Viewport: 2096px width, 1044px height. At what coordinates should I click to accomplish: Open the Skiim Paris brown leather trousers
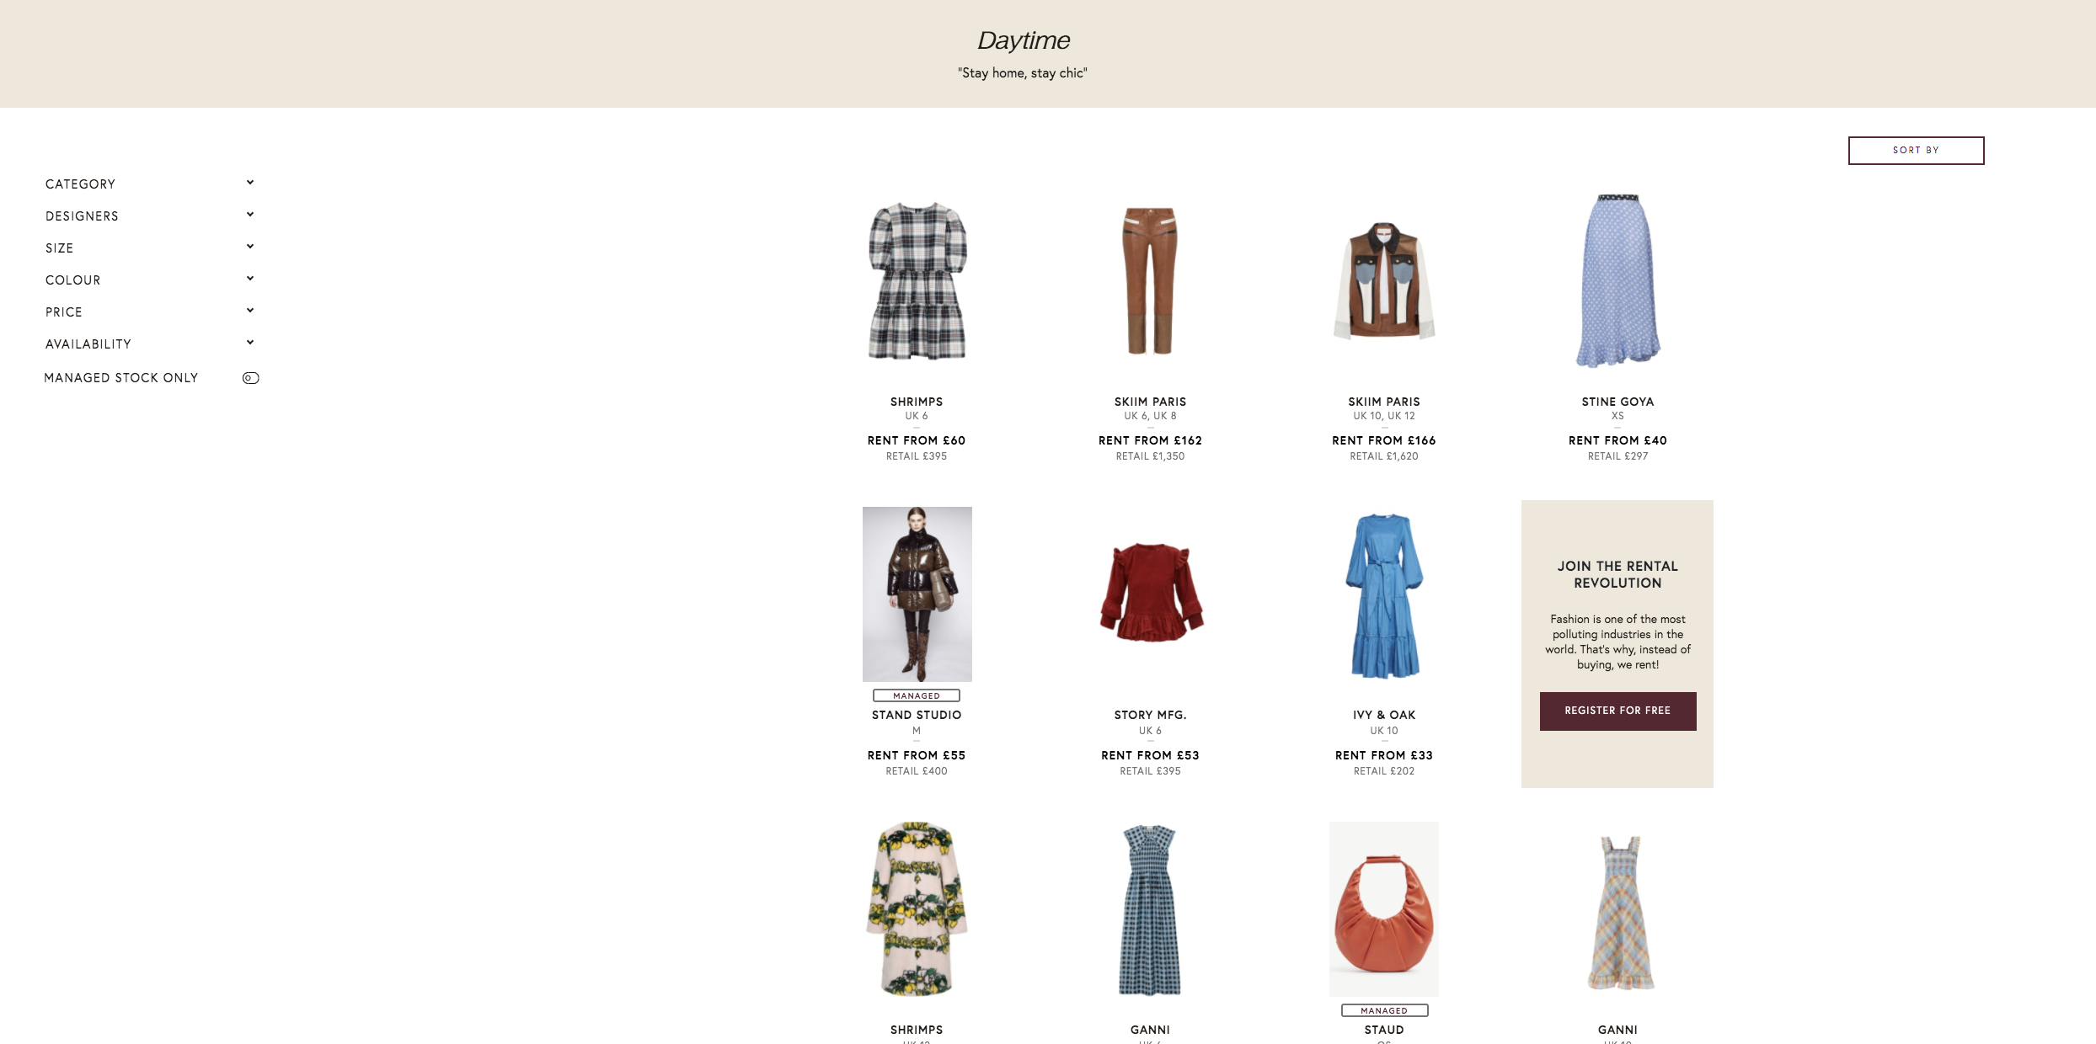pos(1150,281)
